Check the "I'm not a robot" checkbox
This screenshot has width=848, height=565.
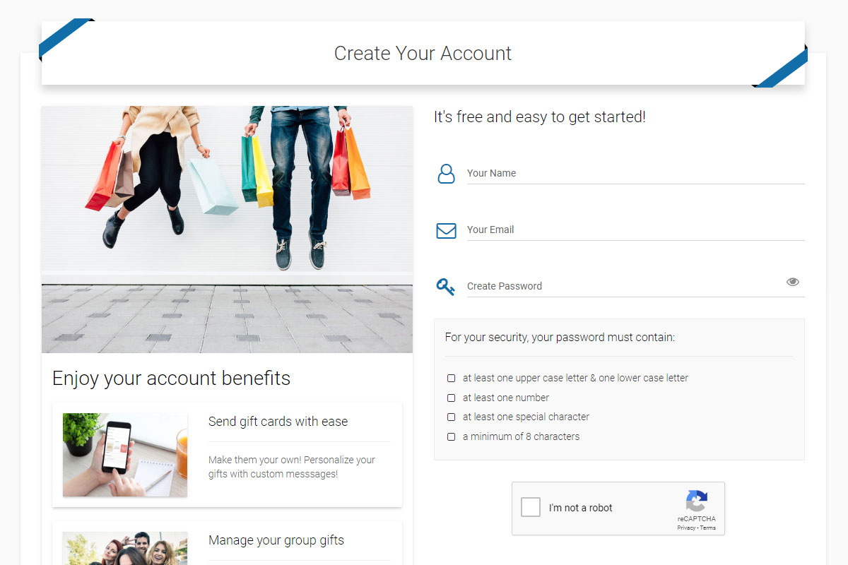pos(531,507)
